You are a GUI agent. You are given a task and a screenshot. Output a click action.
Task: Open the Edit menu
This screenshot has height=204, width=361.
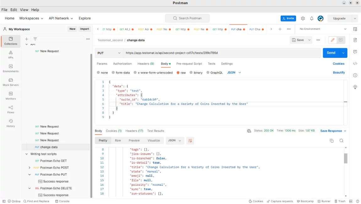point(14,10)
